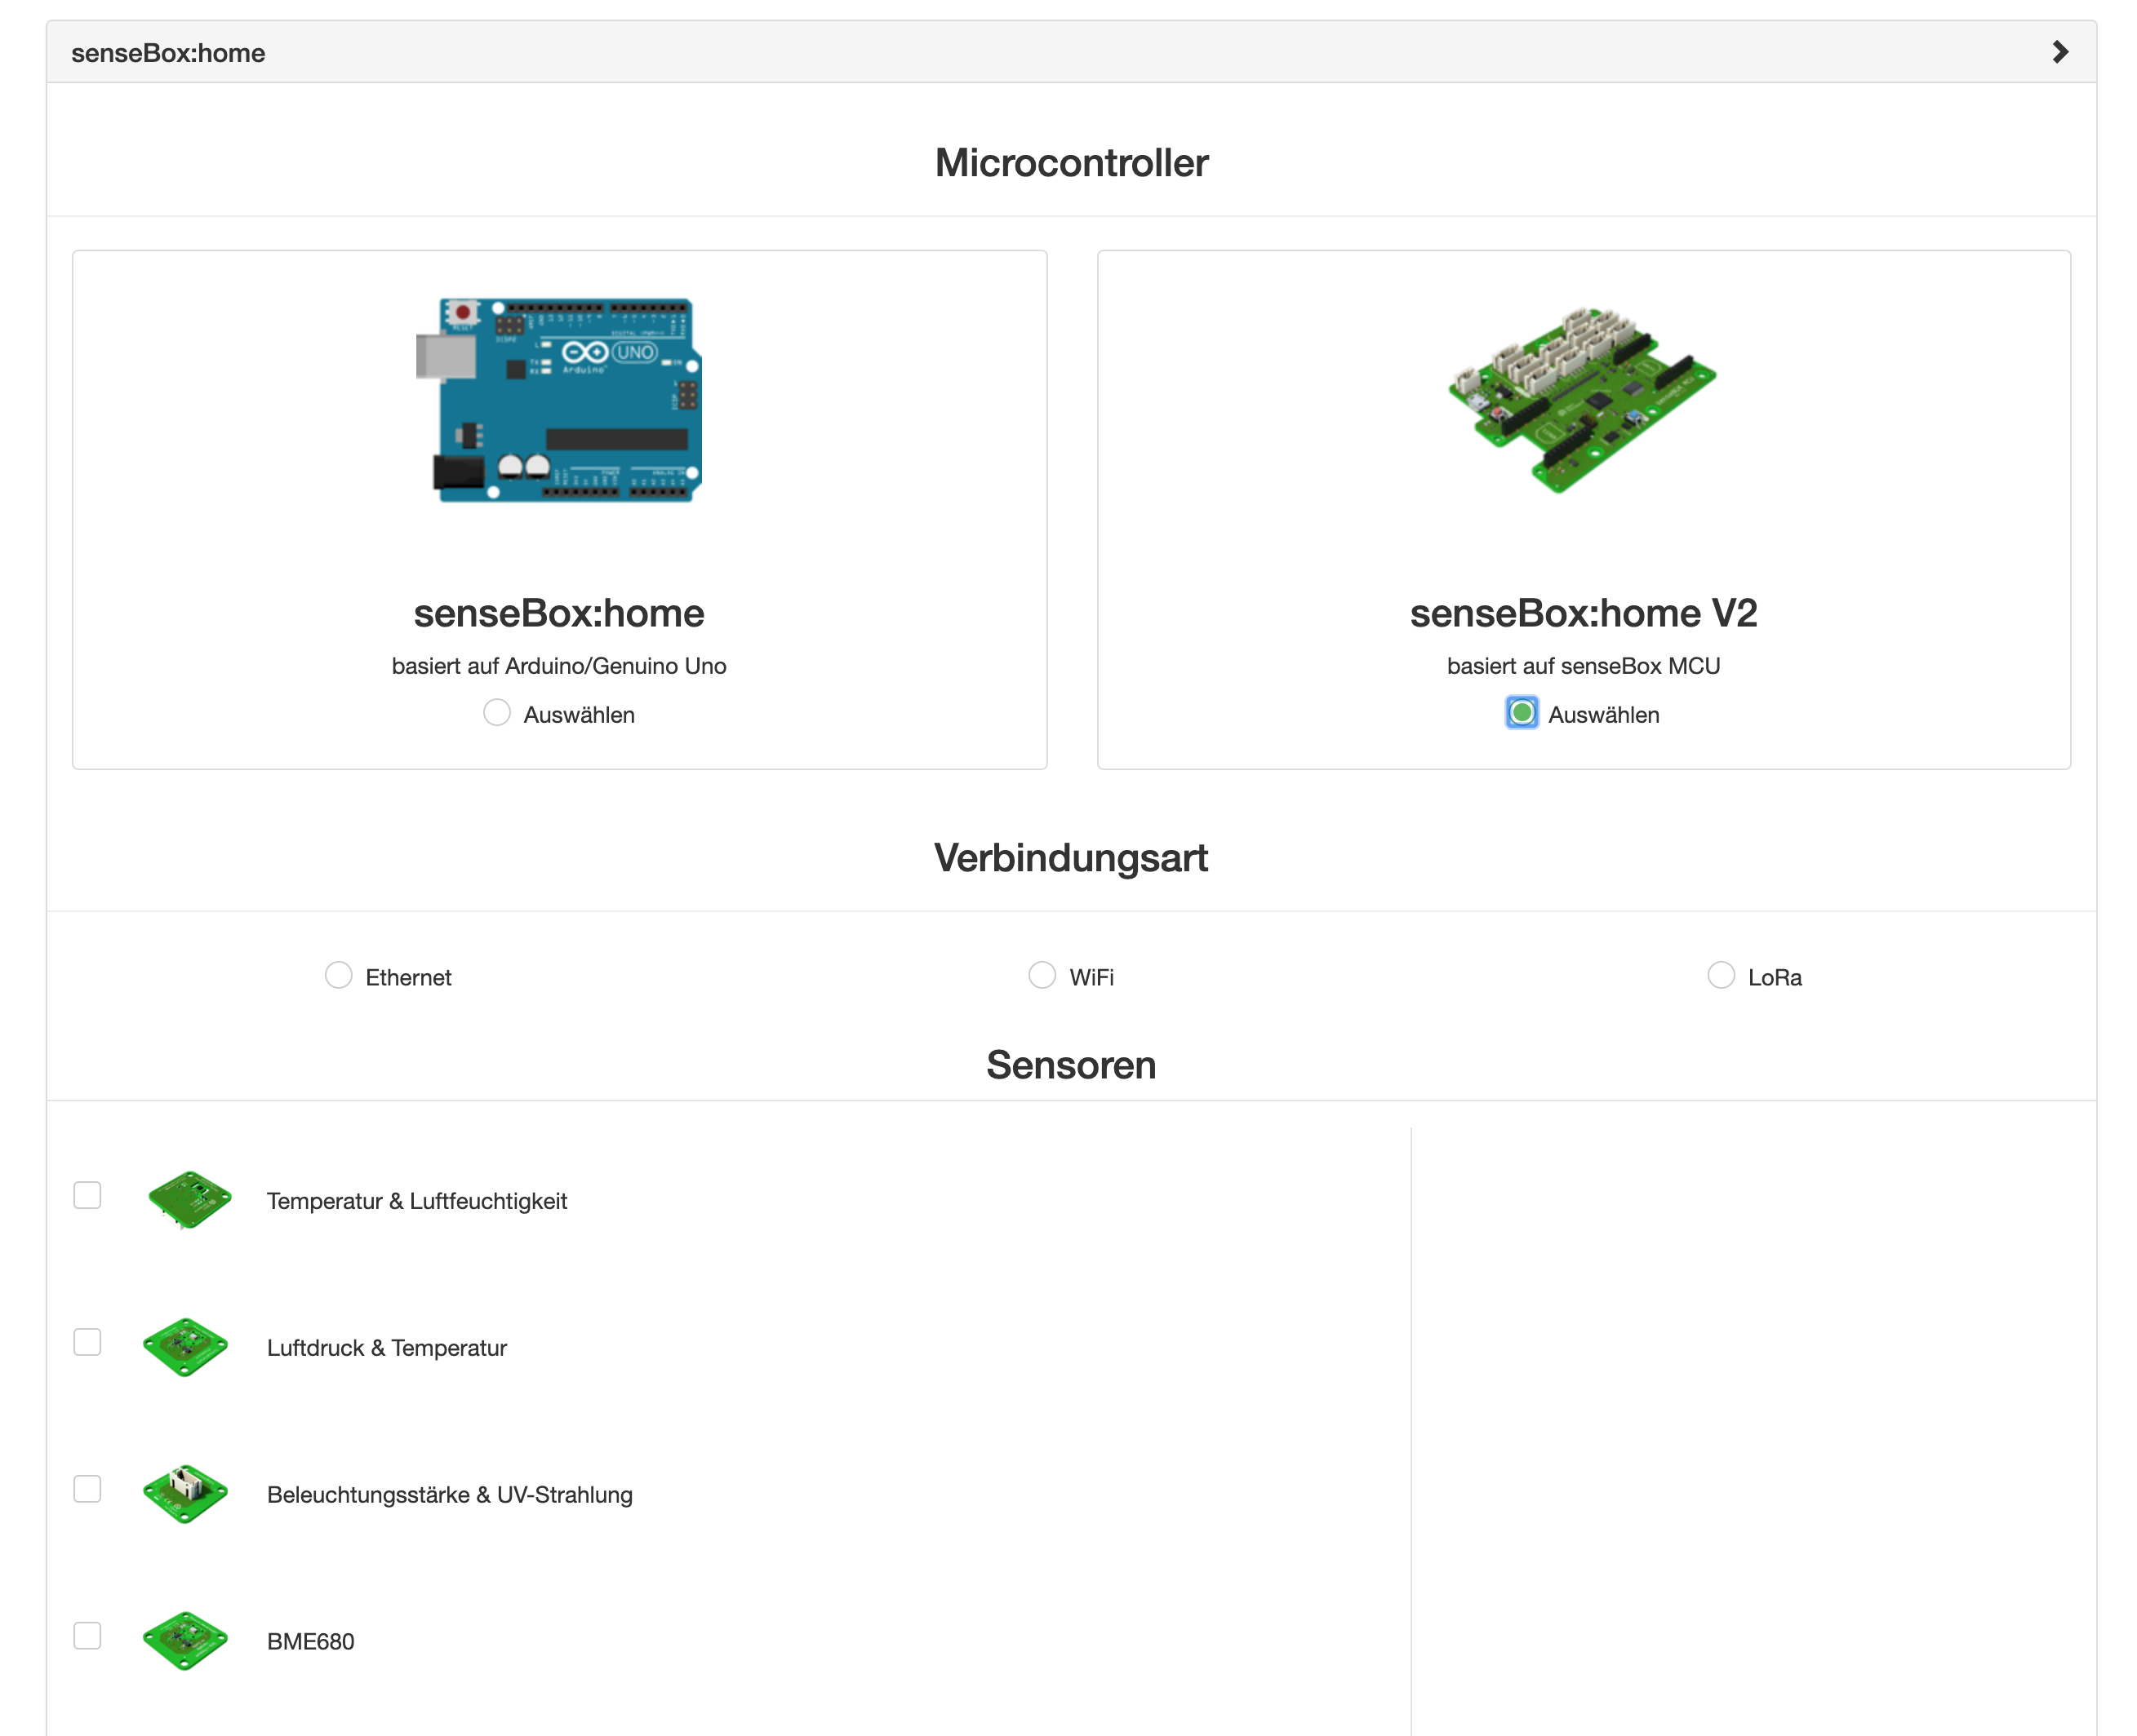The height and width of the screenshot is (1736, 2137).
Task: Check the BME680 sensor checkbox
Action: tap(88, 1636)
